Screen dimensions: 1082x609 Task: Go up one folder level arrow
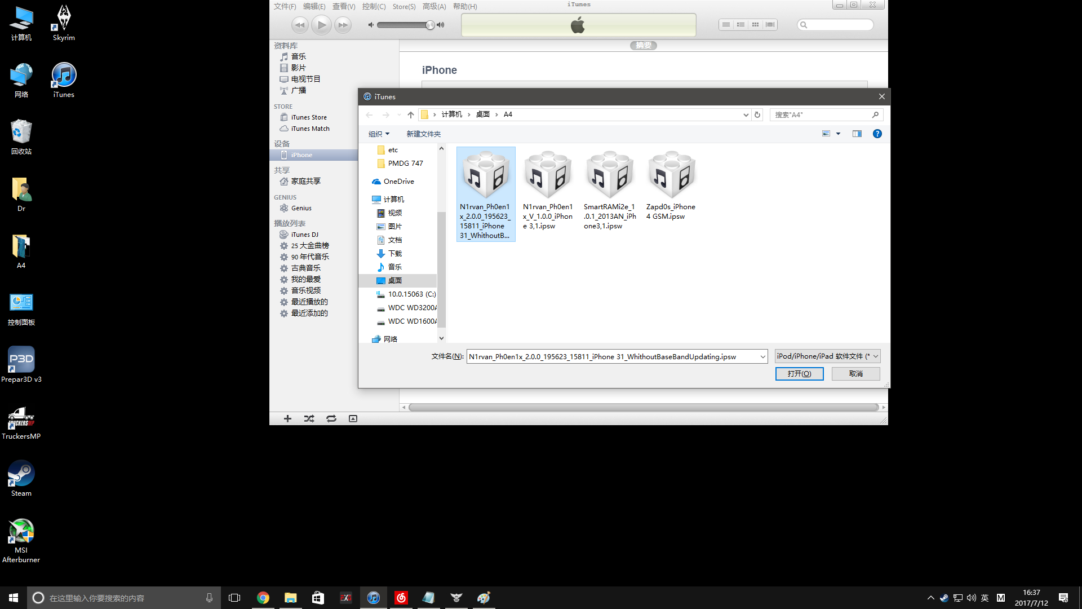click(x=411, y=114)
